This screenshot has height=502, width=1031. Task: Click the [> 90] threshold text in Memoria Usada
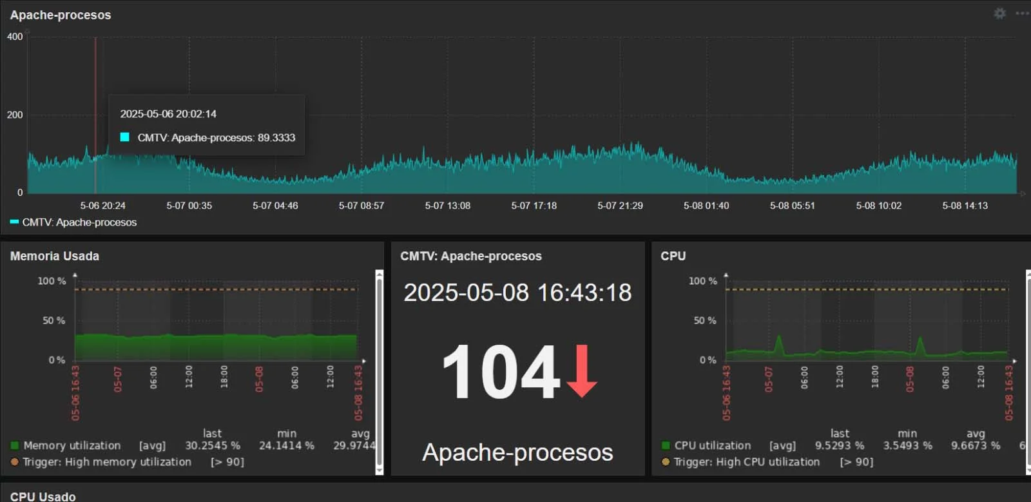point(227,461)
